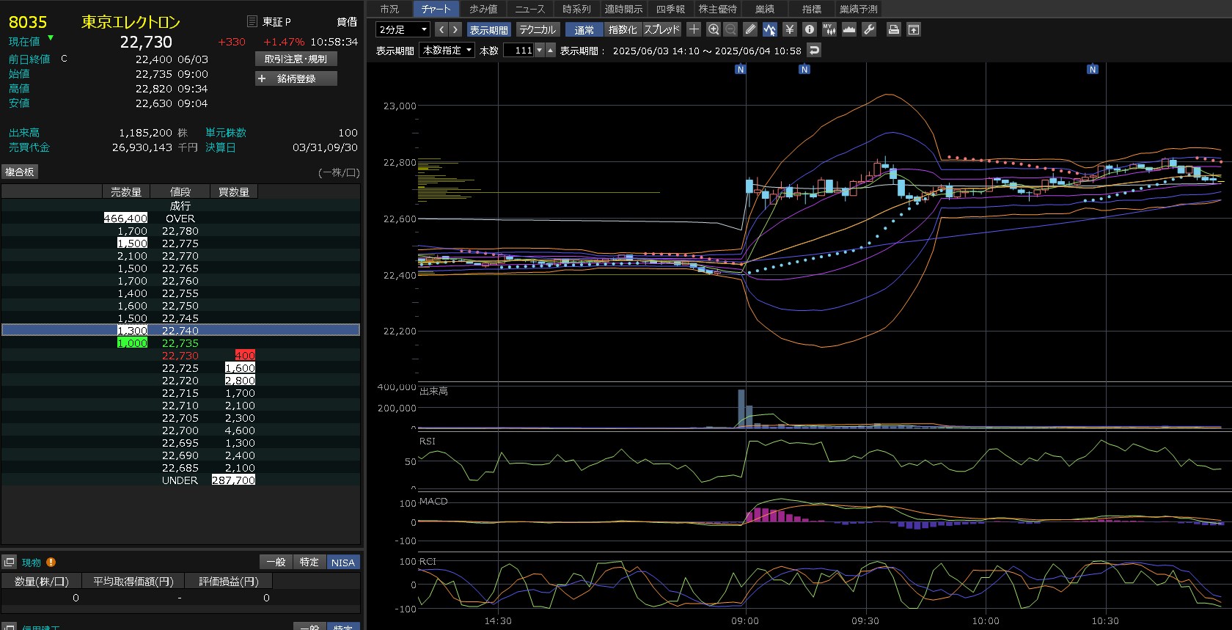
Task: Open the 業績 tab
Action: click(x=765, y=9)
